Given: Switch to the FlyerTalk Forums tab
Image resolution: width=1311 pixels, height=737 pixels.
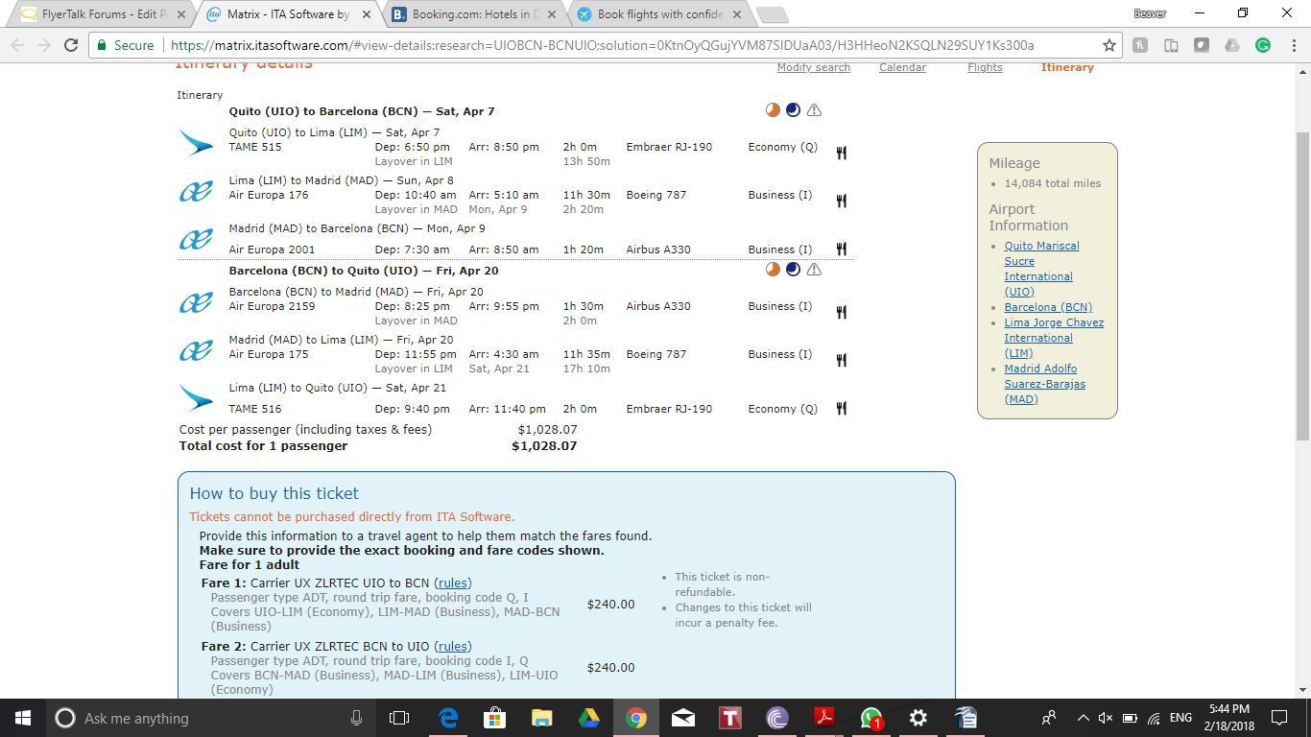Looking at the screenshot, I should click(104, 14).
